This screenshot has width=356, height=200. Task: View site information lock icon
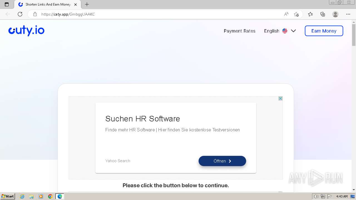click(35, 14)
